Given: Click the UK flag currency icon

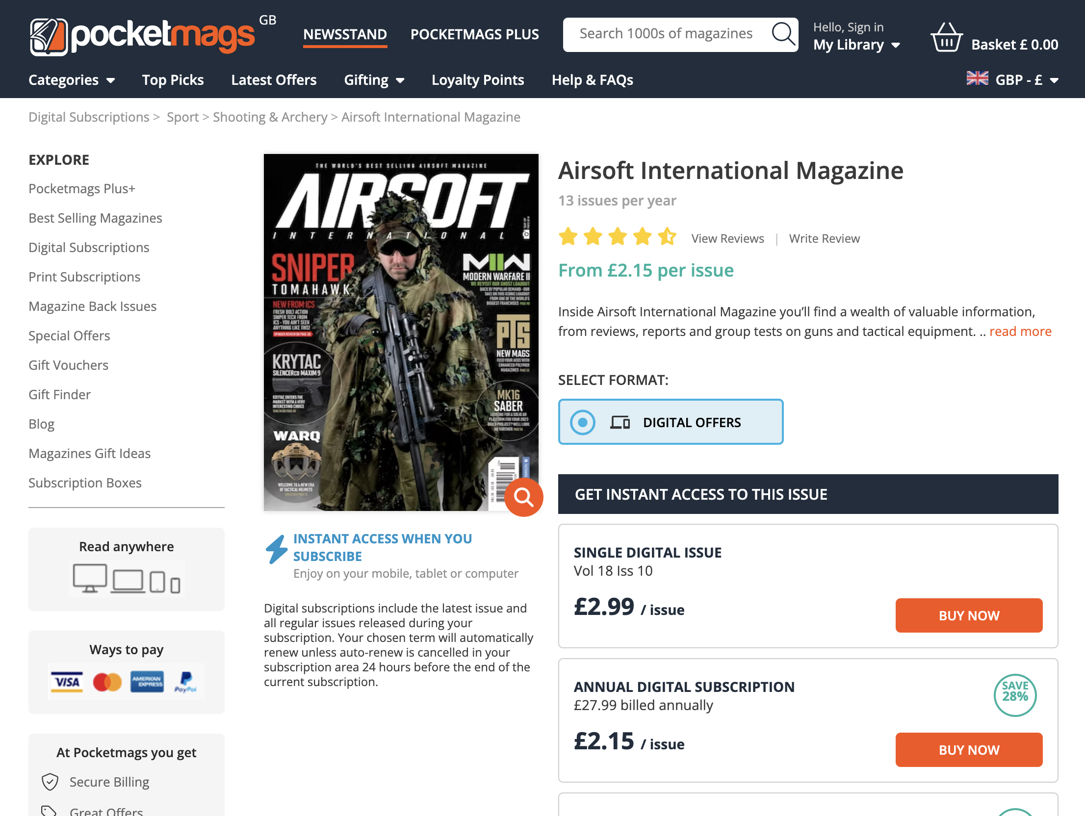Looking at the screenshot, I should click(x=977, y=78).
